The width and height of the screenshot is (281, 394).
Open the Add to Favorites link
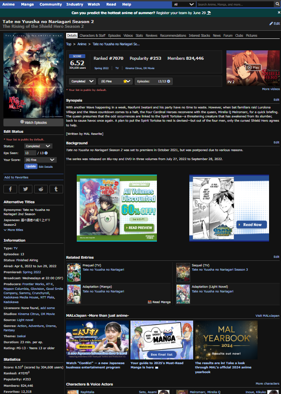click(16, 177)
